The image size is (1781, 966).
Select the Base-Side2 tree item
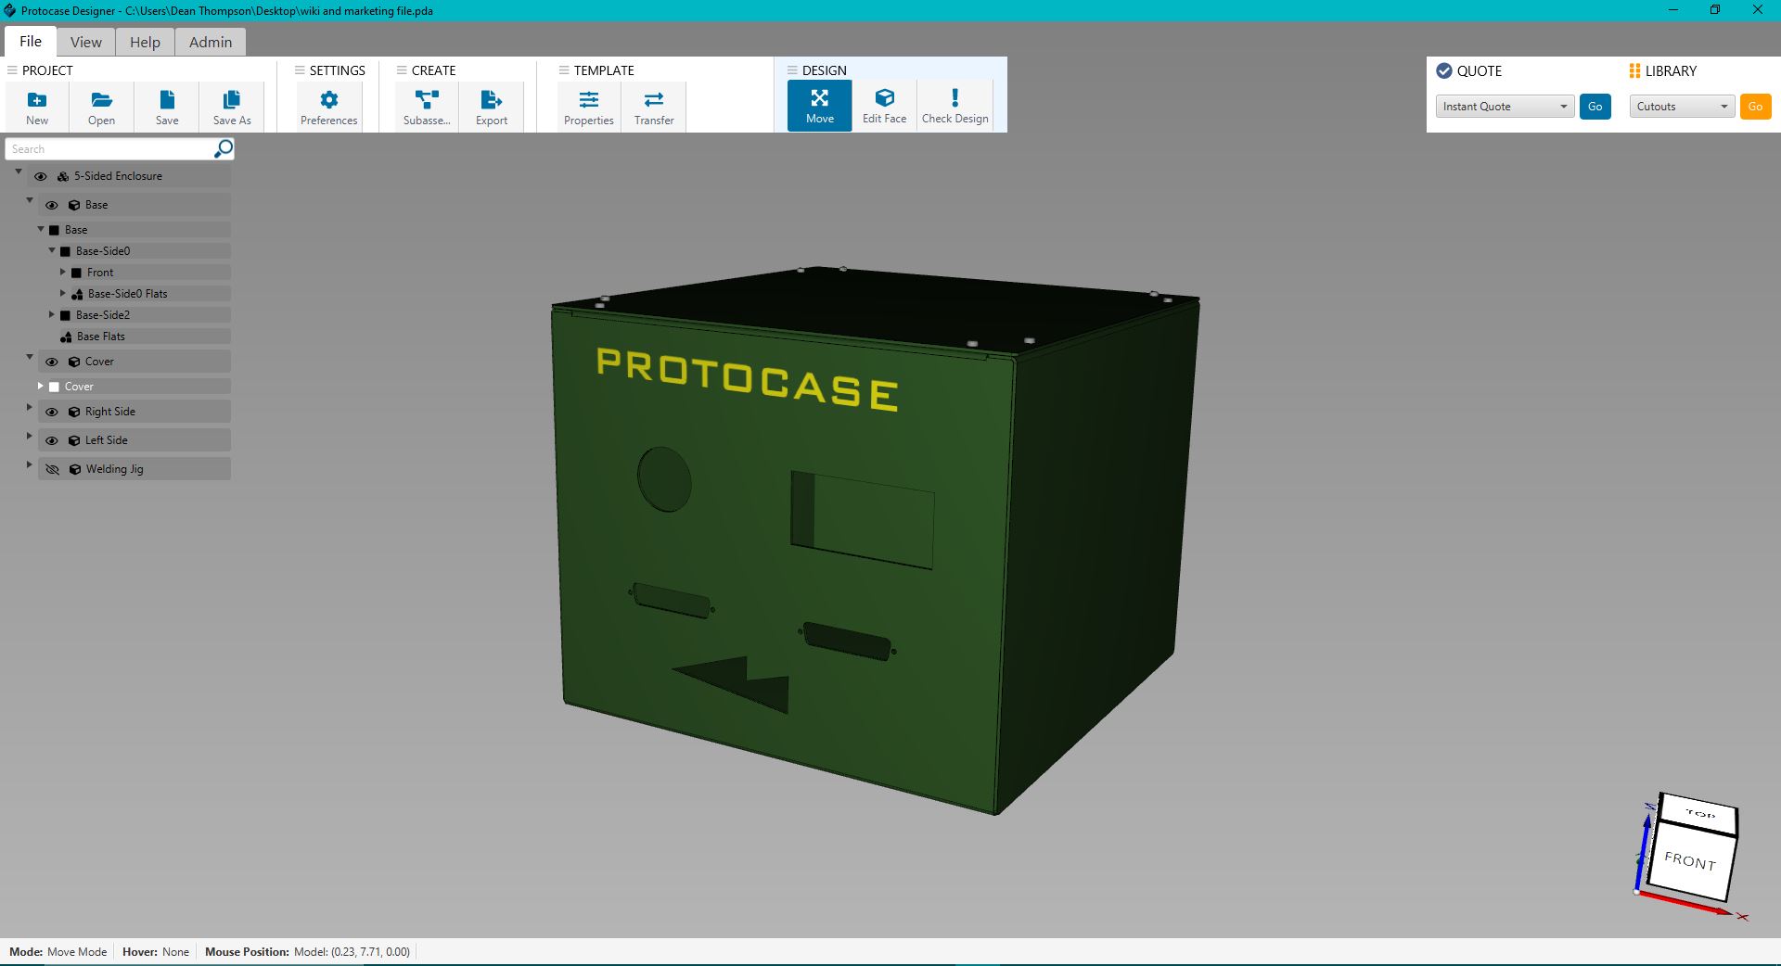145,315
